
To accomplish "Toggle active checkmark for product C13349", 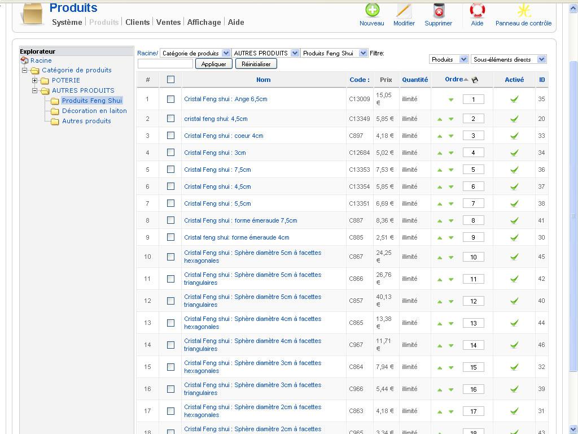I will click(x=514, y=119).
